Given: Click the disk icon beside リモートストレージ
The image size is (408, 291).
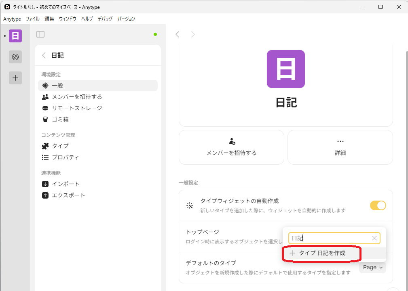Looking at the screenshot, I should (x=45, y=108).
